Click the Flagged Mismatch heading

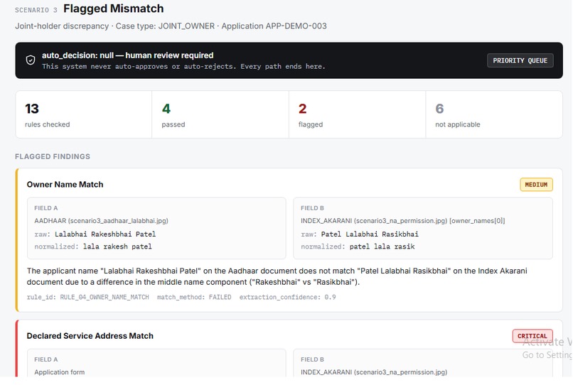(x=113, y=9)
